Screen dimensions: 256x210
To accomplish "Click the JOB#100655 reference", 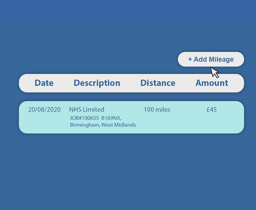I will click(84, 118).
